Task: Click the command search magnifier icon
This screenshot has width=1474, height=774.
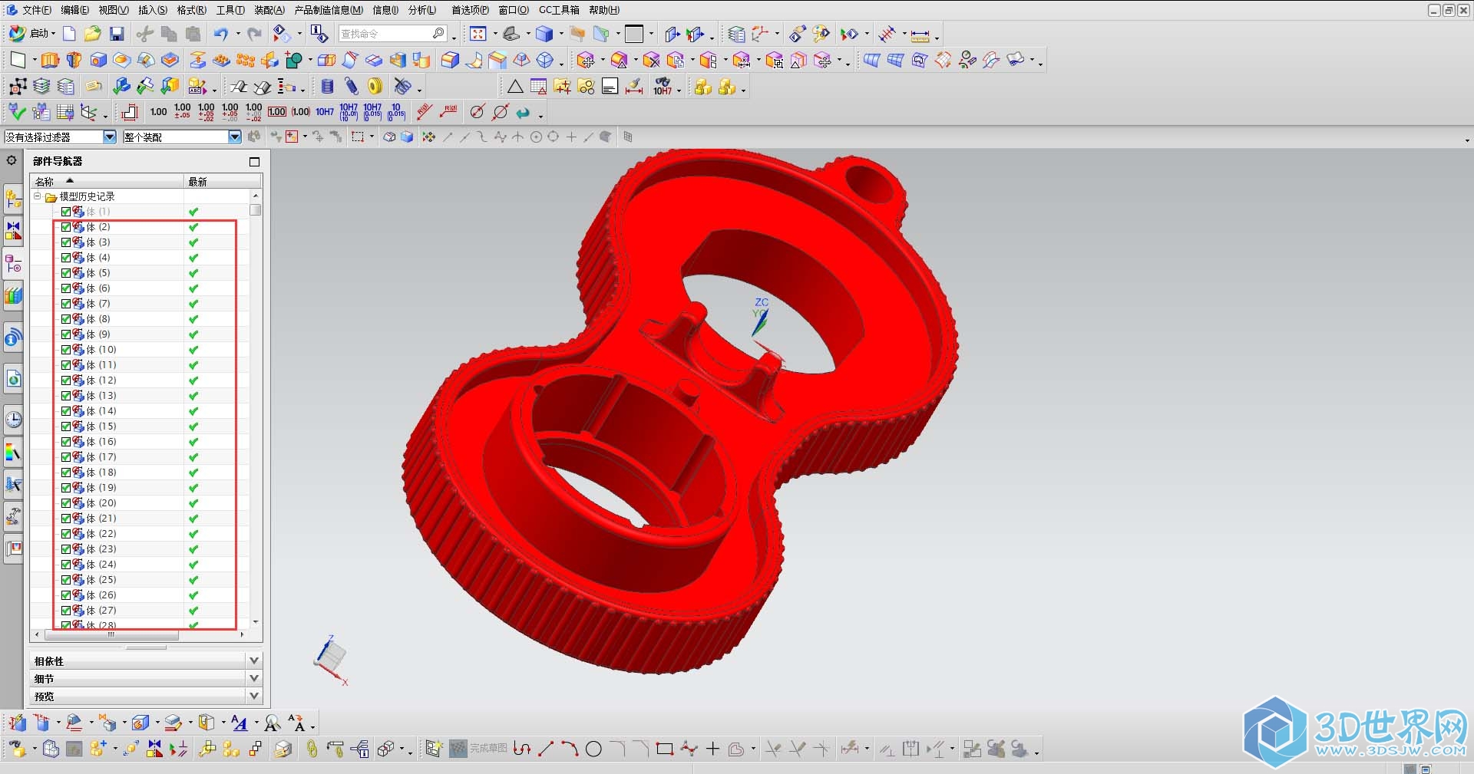Action: coord(438,34)
